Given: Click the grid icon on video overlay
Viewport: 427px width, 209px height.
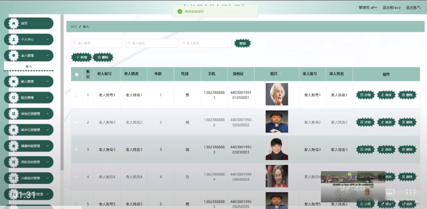Looking at the screenshot, I should [410, 192].
